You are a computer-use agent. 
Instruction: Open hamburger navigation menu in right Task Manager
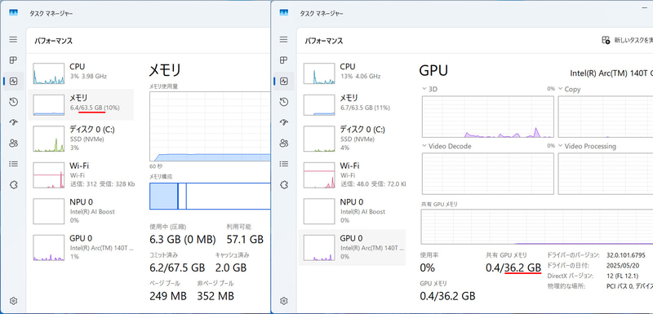(283, 39)
